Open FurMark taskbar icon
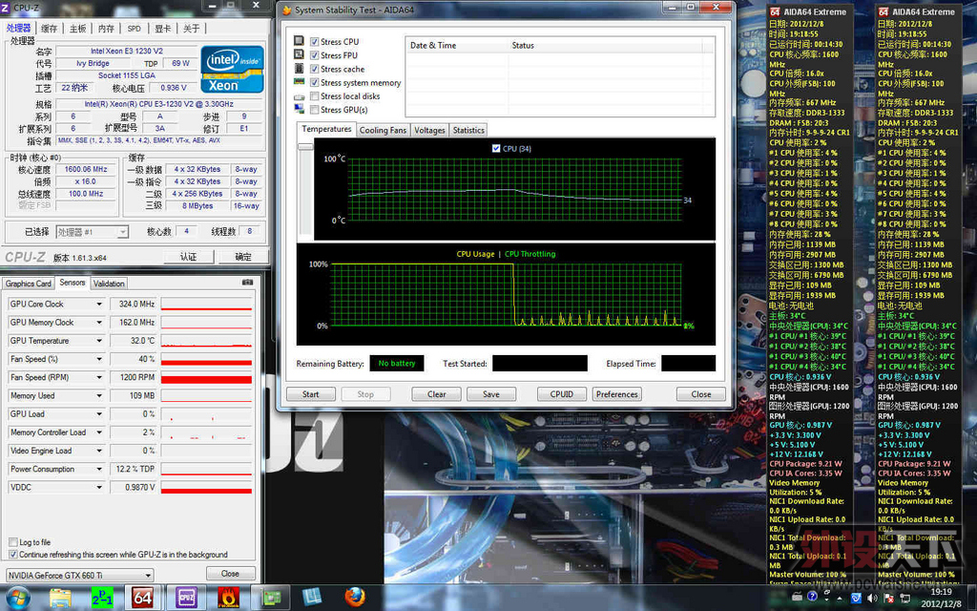The width and height of the screenshot is (977, 611). (x=228, y=598)
